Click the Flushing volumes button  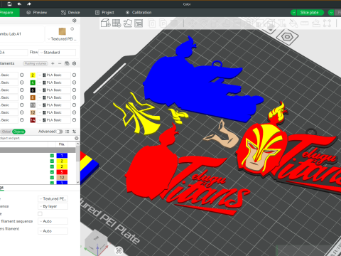click(x=36, y=63)
